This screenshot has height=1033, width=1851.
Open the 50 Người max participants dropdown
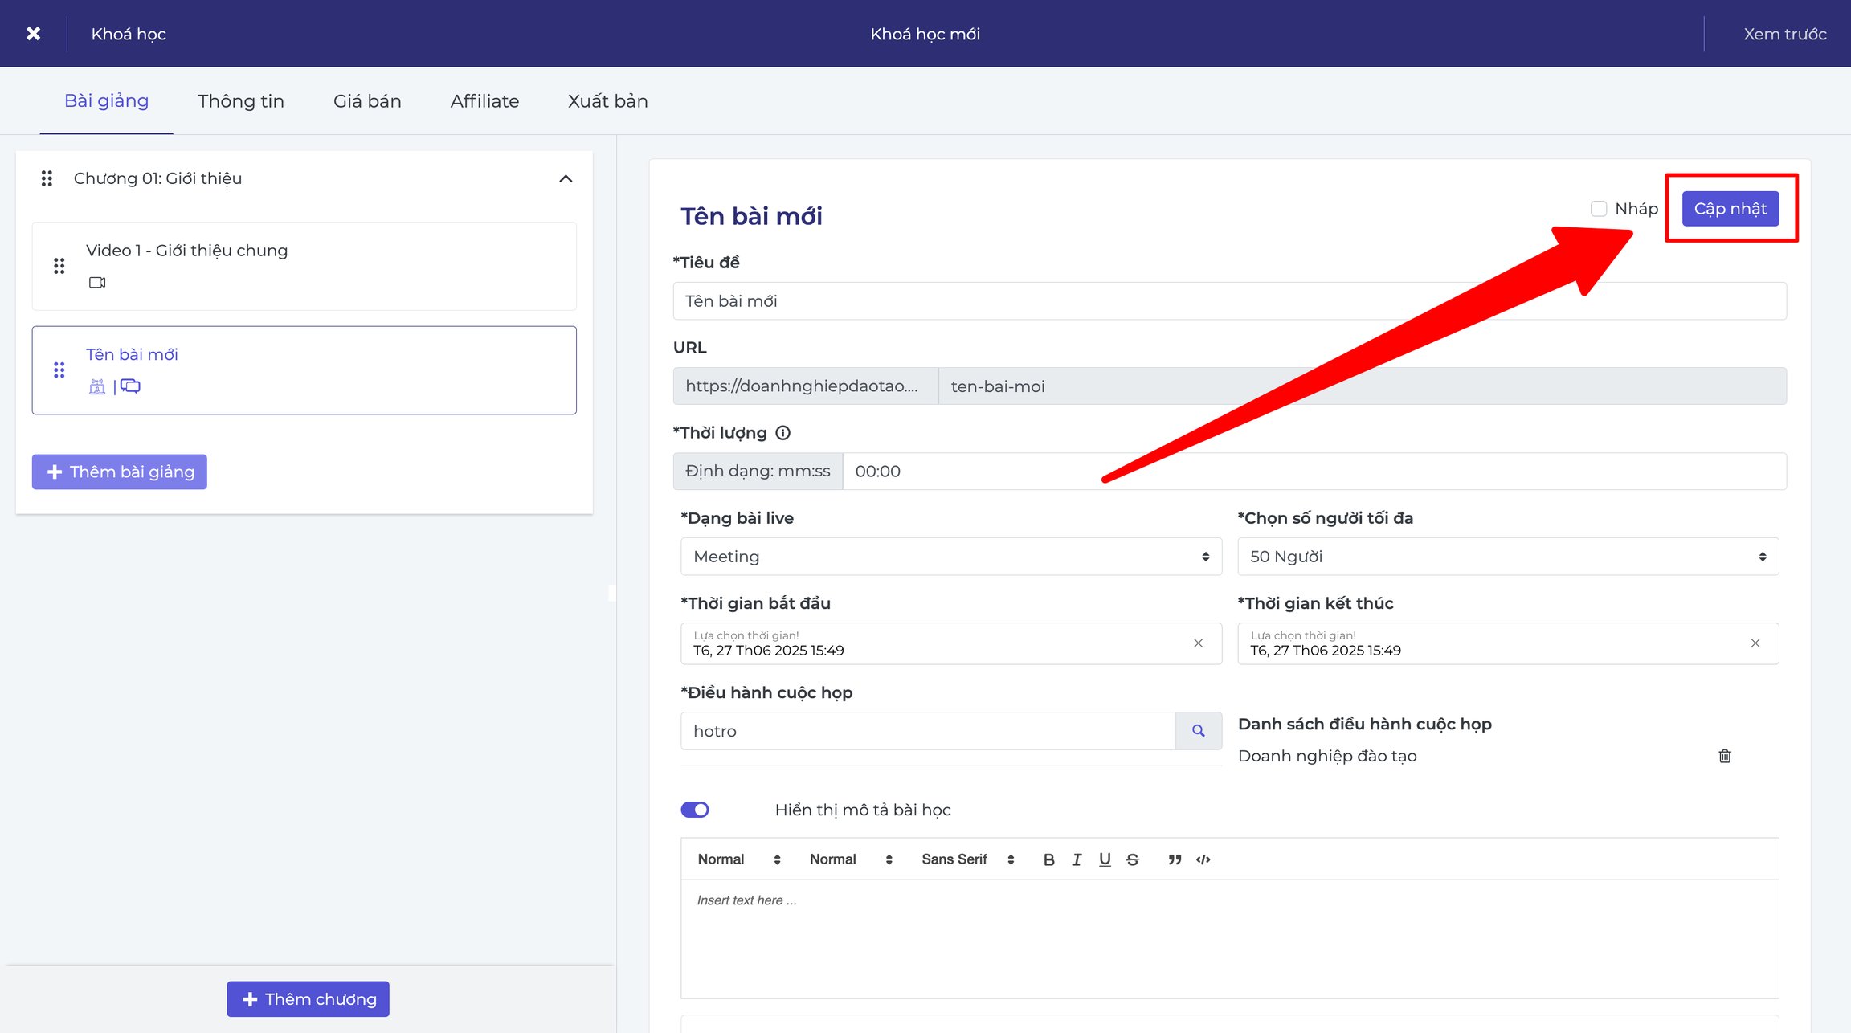tap(1508, 557)
